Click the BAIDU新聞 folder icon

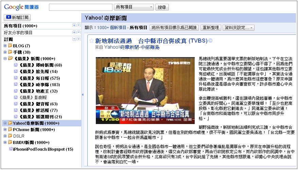pyautogui.click(x=10, y=142)
